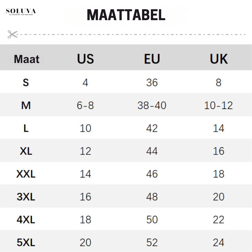This screenshot has width=252, height=252.
Task: Select the EU column header
Action: pos(152,59)
